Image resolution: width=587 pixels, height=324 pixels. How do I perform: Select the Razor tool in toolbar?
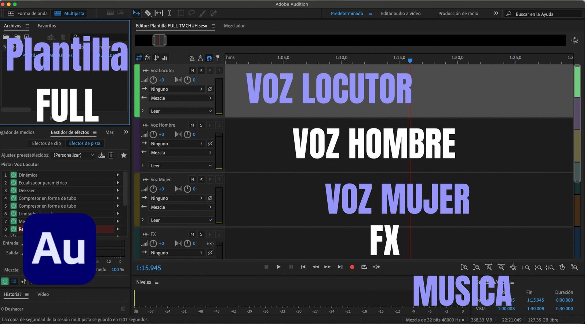[x=147, y=13]
